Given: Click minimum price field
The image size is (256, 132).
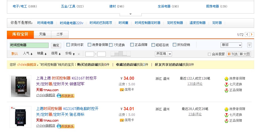Looking at the screenshot, I should click(x=90, y=54).
